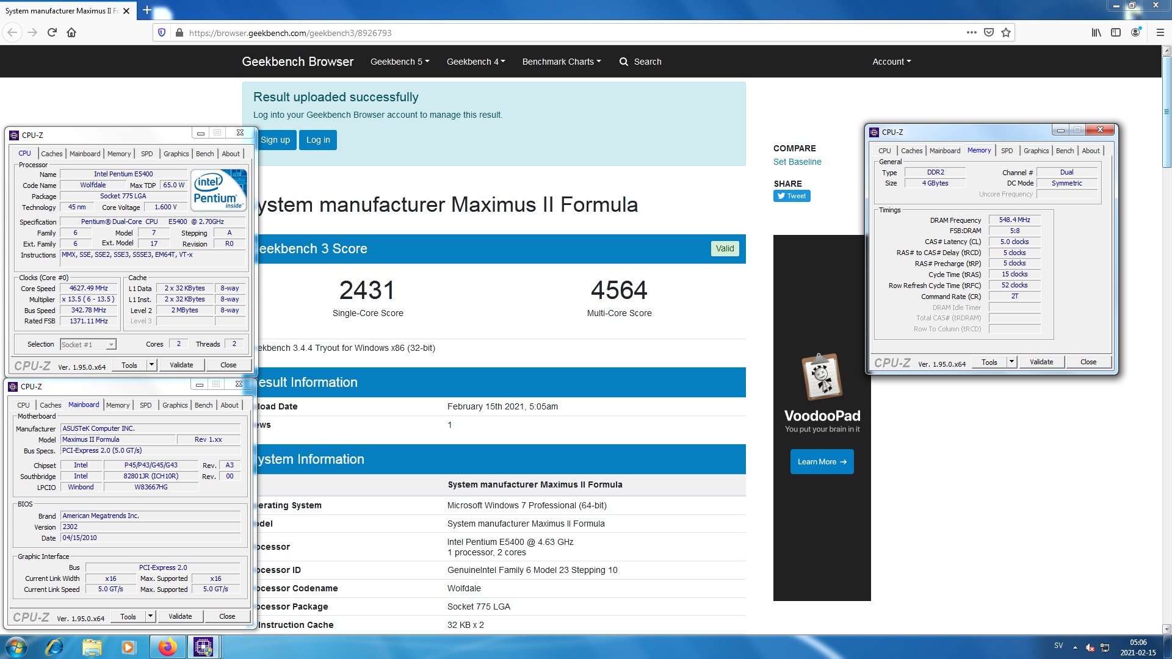
Task: Open the Library bookshelf icon
Action: (1096, 32)
